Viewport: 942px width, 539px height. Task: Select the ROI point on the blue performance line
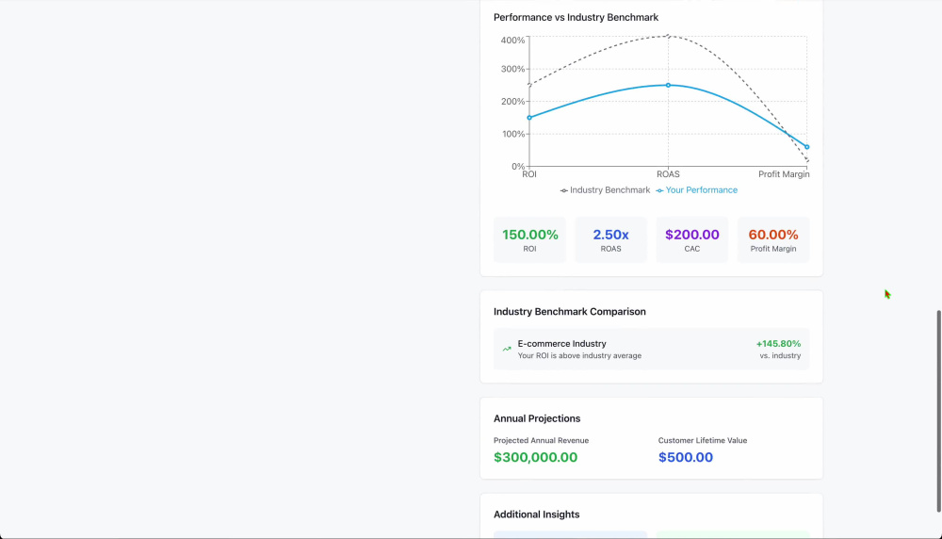click(529, 118)
